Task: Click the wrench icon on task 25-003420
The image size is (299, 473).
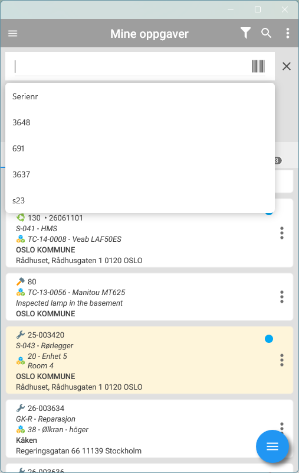Action: 21,335
